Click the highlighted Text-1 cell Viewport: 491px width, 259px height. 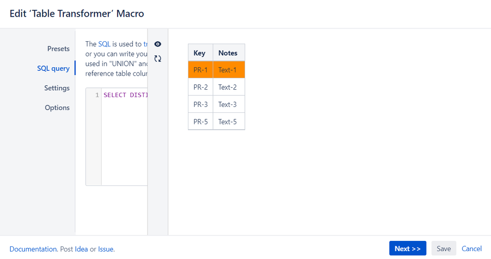229,70
